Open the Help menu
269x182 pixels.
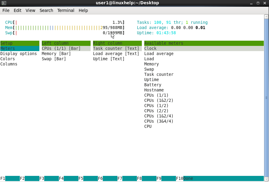pos(83,10)
